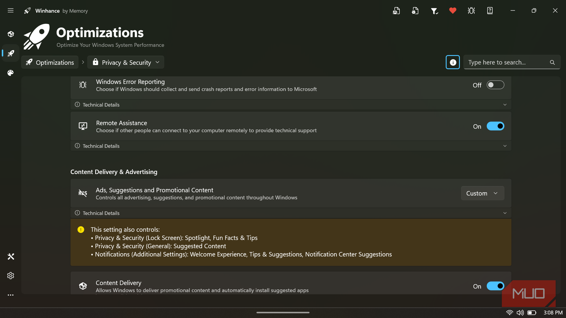The image size is (566, 318).
Task: Disable the Content Delivery toggle
Action: click(495, 286)
